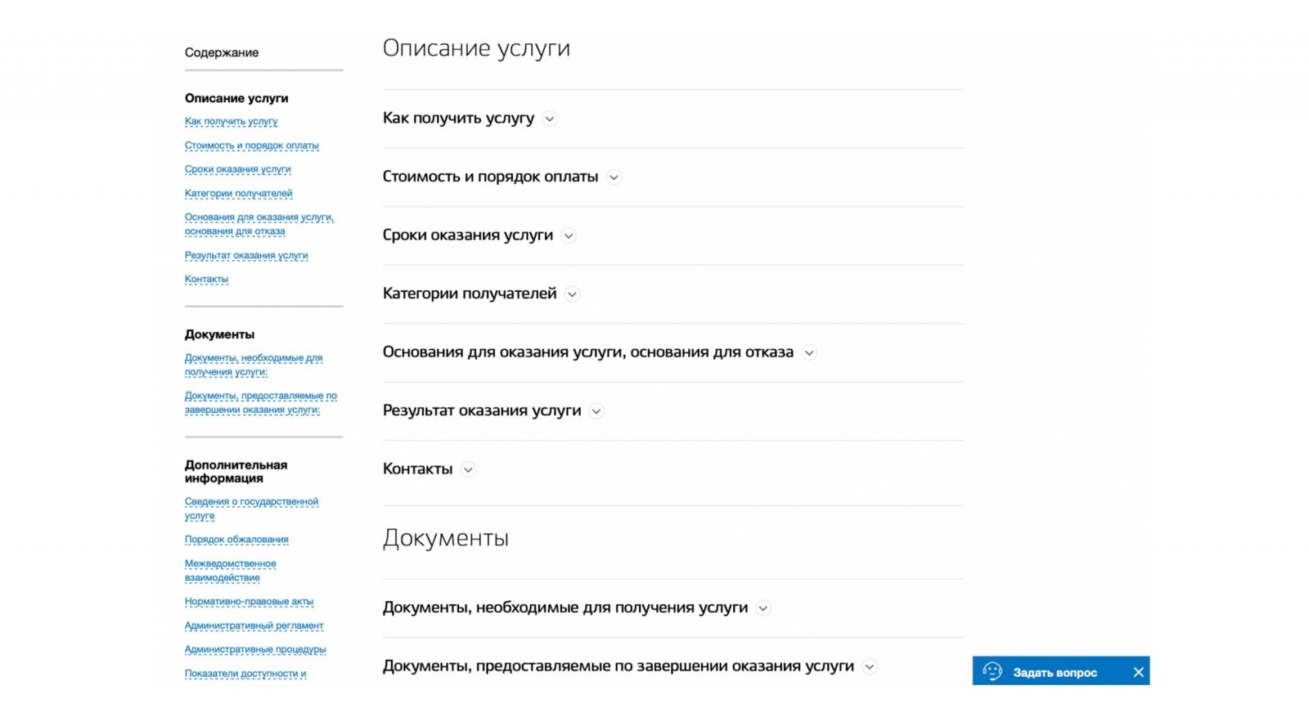This screenshot has width=1309, height=717.
Task: Expand 'Основания для оказания услуги' accordion chevron
Action: click(x=809, y=353)
